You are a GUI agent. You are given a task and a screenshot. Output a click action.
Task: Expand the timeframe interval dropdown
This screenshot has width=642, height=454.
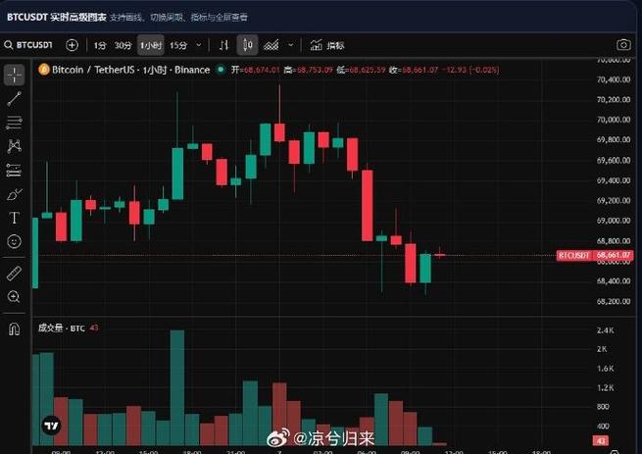click(199, 45)
